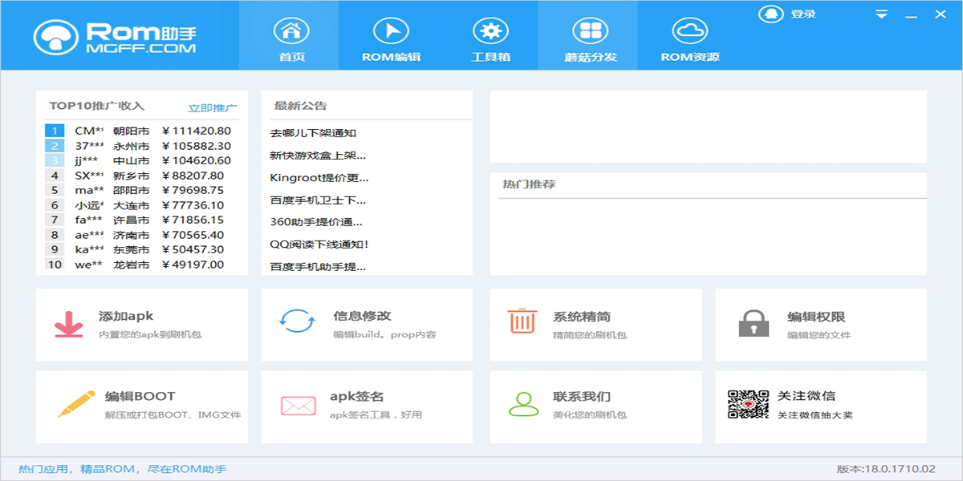Image resolution: width=963 pixels, height=481 pixels.
Task: Click the 登录 user avatar icon
Action: 770,14
